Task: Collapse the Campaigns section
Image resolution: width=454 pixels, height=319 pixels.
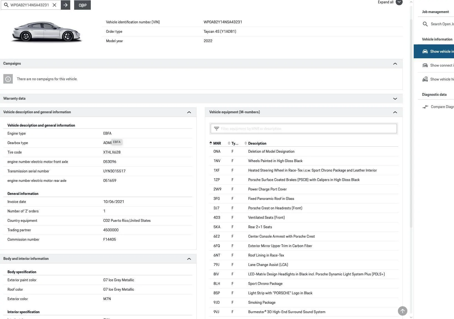Action: coord(395,64)
